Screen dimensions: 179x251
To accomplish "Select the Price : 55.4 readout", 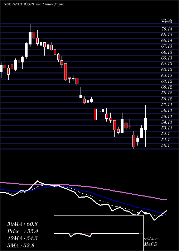I will pyautogui.click(x=23, y=231).
